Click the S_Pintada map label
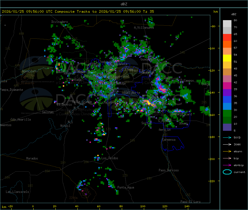The height and width of the screenshot is (210, 248). [x=74, y=80]
